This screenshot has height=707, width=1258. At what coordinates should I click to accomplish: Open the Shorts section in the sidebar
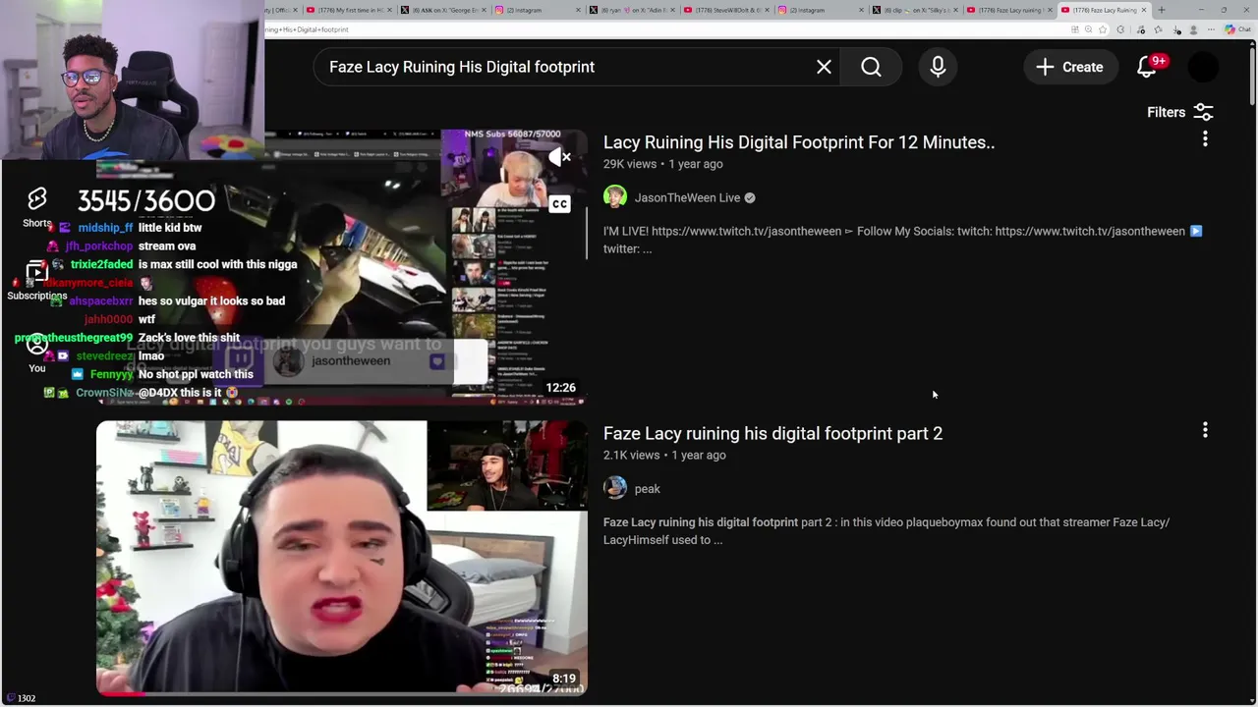36,207
